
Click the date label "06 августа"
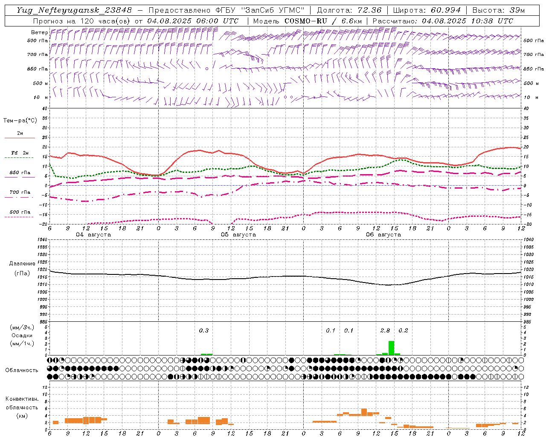pyautogui.click(x=383, y=235)
